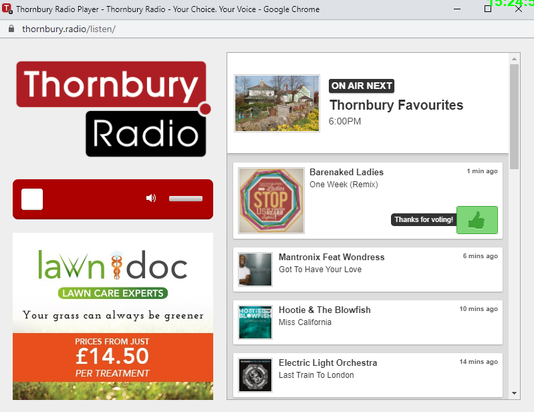Select the Electric Light Orchestra artist name

327,363
